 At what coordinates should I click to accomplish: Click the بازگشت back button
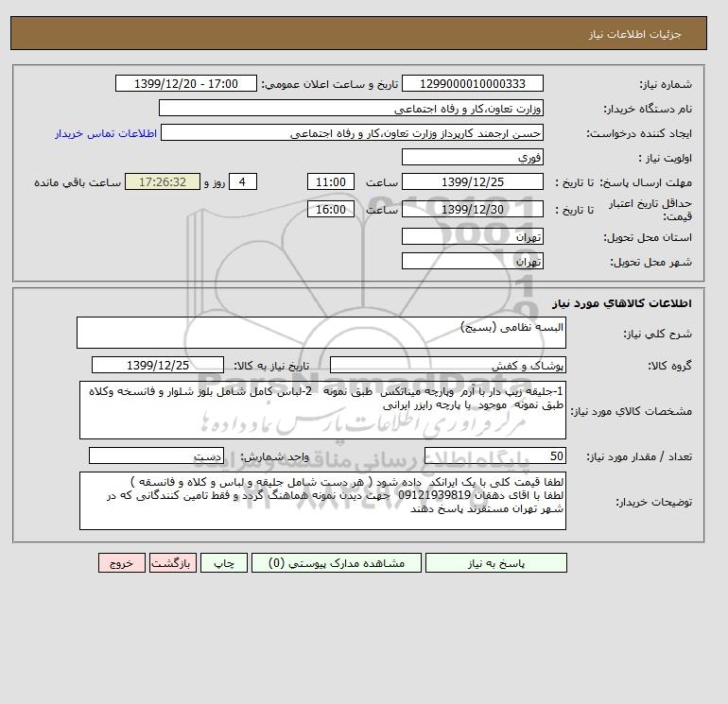coord(173,562)
